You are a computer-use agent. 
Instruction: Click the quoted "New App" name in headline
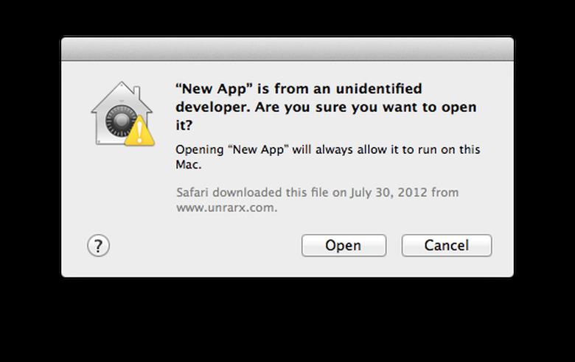point(214,88)
